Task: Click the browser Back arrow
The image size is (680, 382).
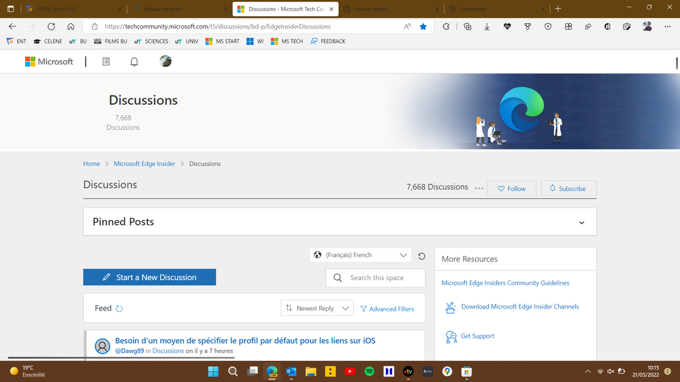Action: point(12,27)
